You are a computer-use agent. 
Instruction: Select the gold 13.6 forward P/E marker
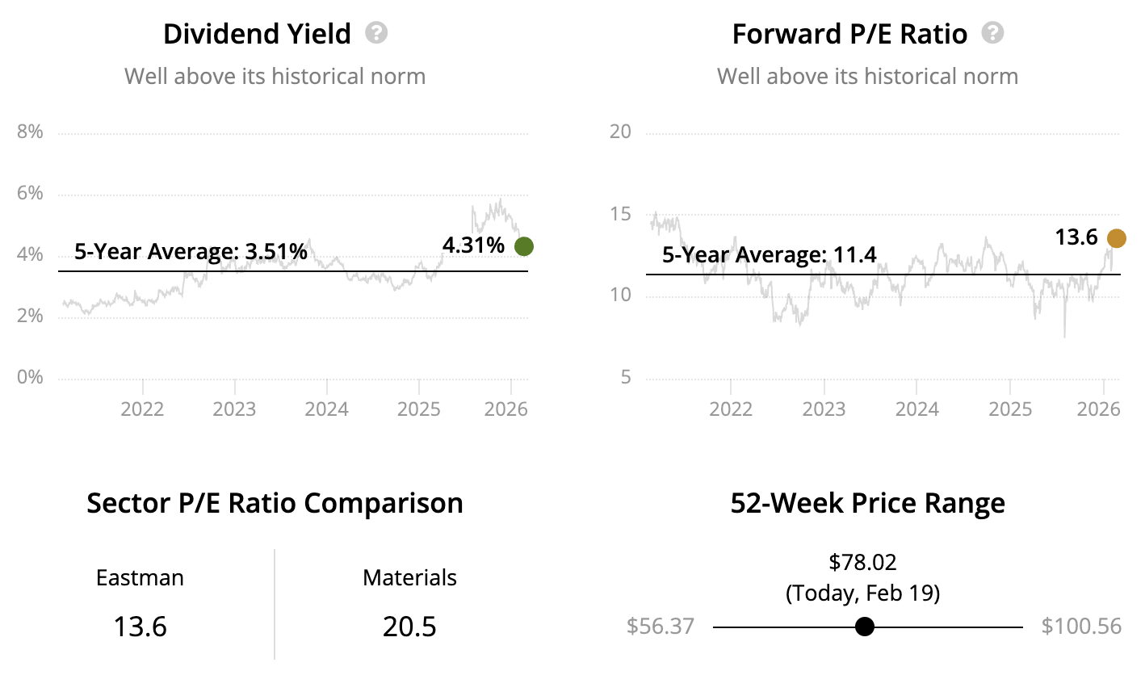(x=1116, y=238)
